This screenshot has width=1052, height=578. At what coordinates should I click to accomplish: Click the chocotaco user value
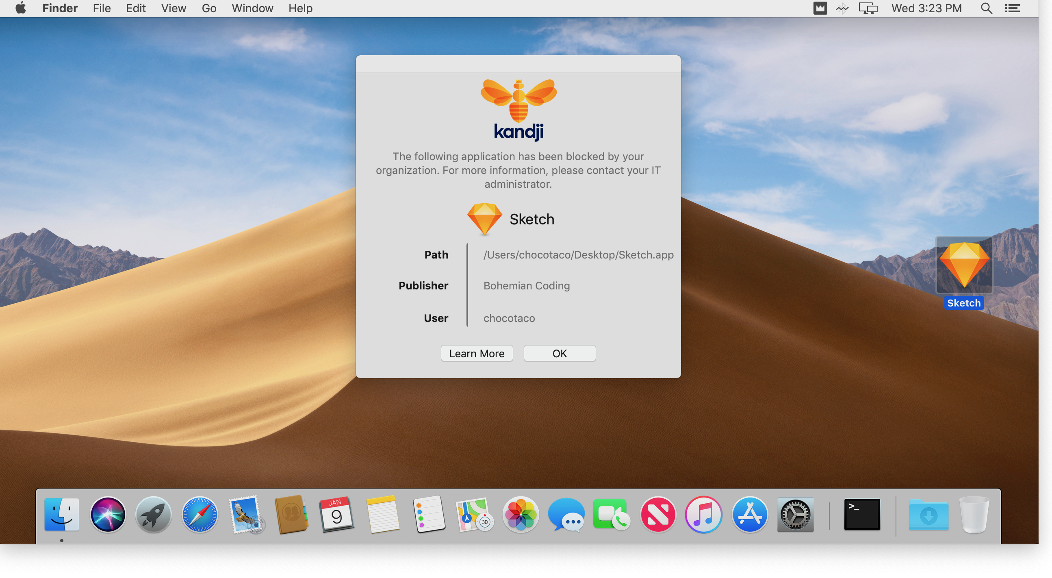point(509,318)
